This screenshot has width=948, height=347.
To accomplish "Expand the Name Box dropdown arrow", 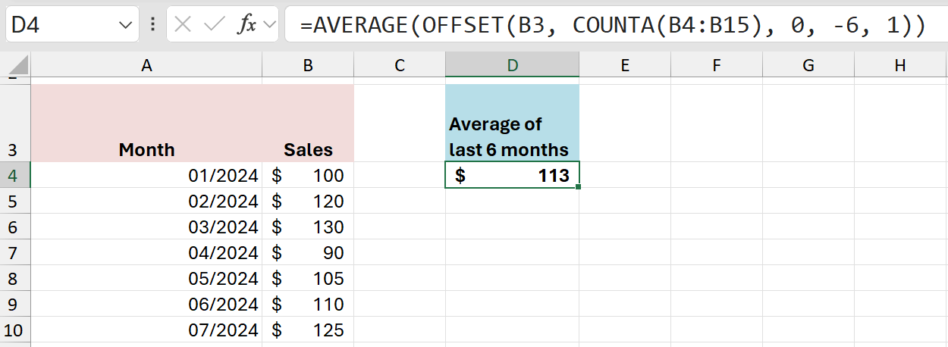I will coord(125,25).
